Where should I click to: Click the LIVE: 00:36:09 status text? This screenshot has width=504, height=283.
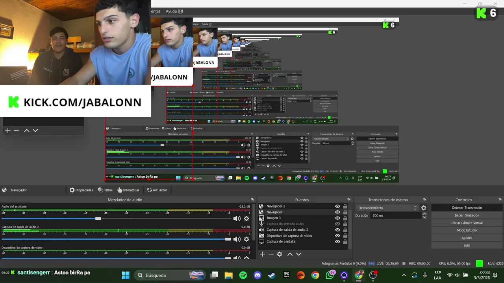click(x=387, y=263)
